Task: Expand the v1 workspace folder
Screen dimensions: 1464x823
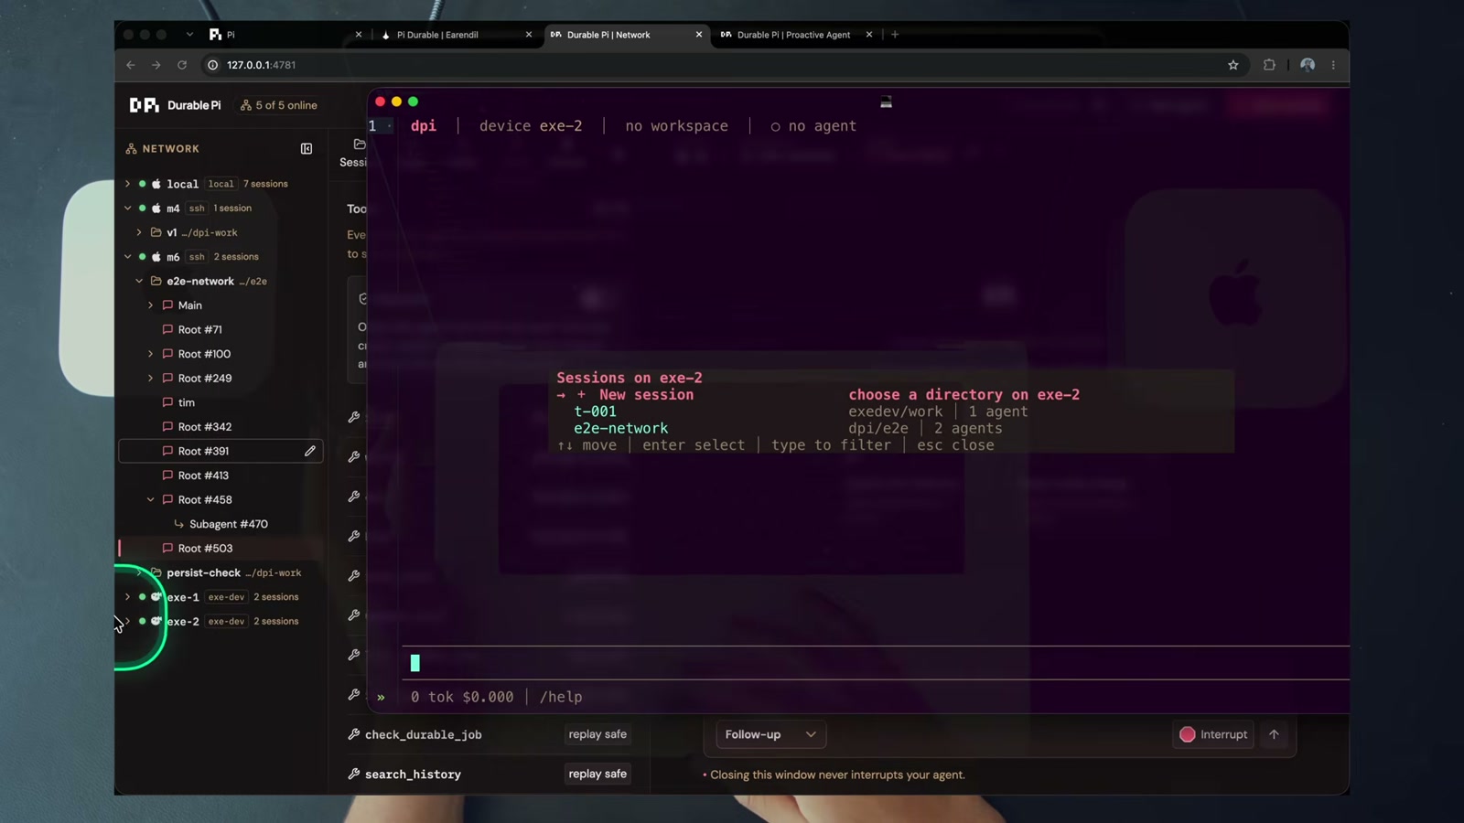Action: 139,232
